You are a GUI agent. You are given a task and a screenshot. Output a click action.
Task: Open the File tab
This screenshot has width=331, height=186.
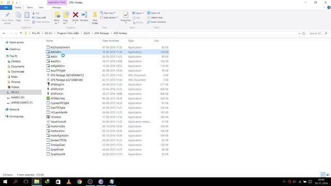coord(6,7)
